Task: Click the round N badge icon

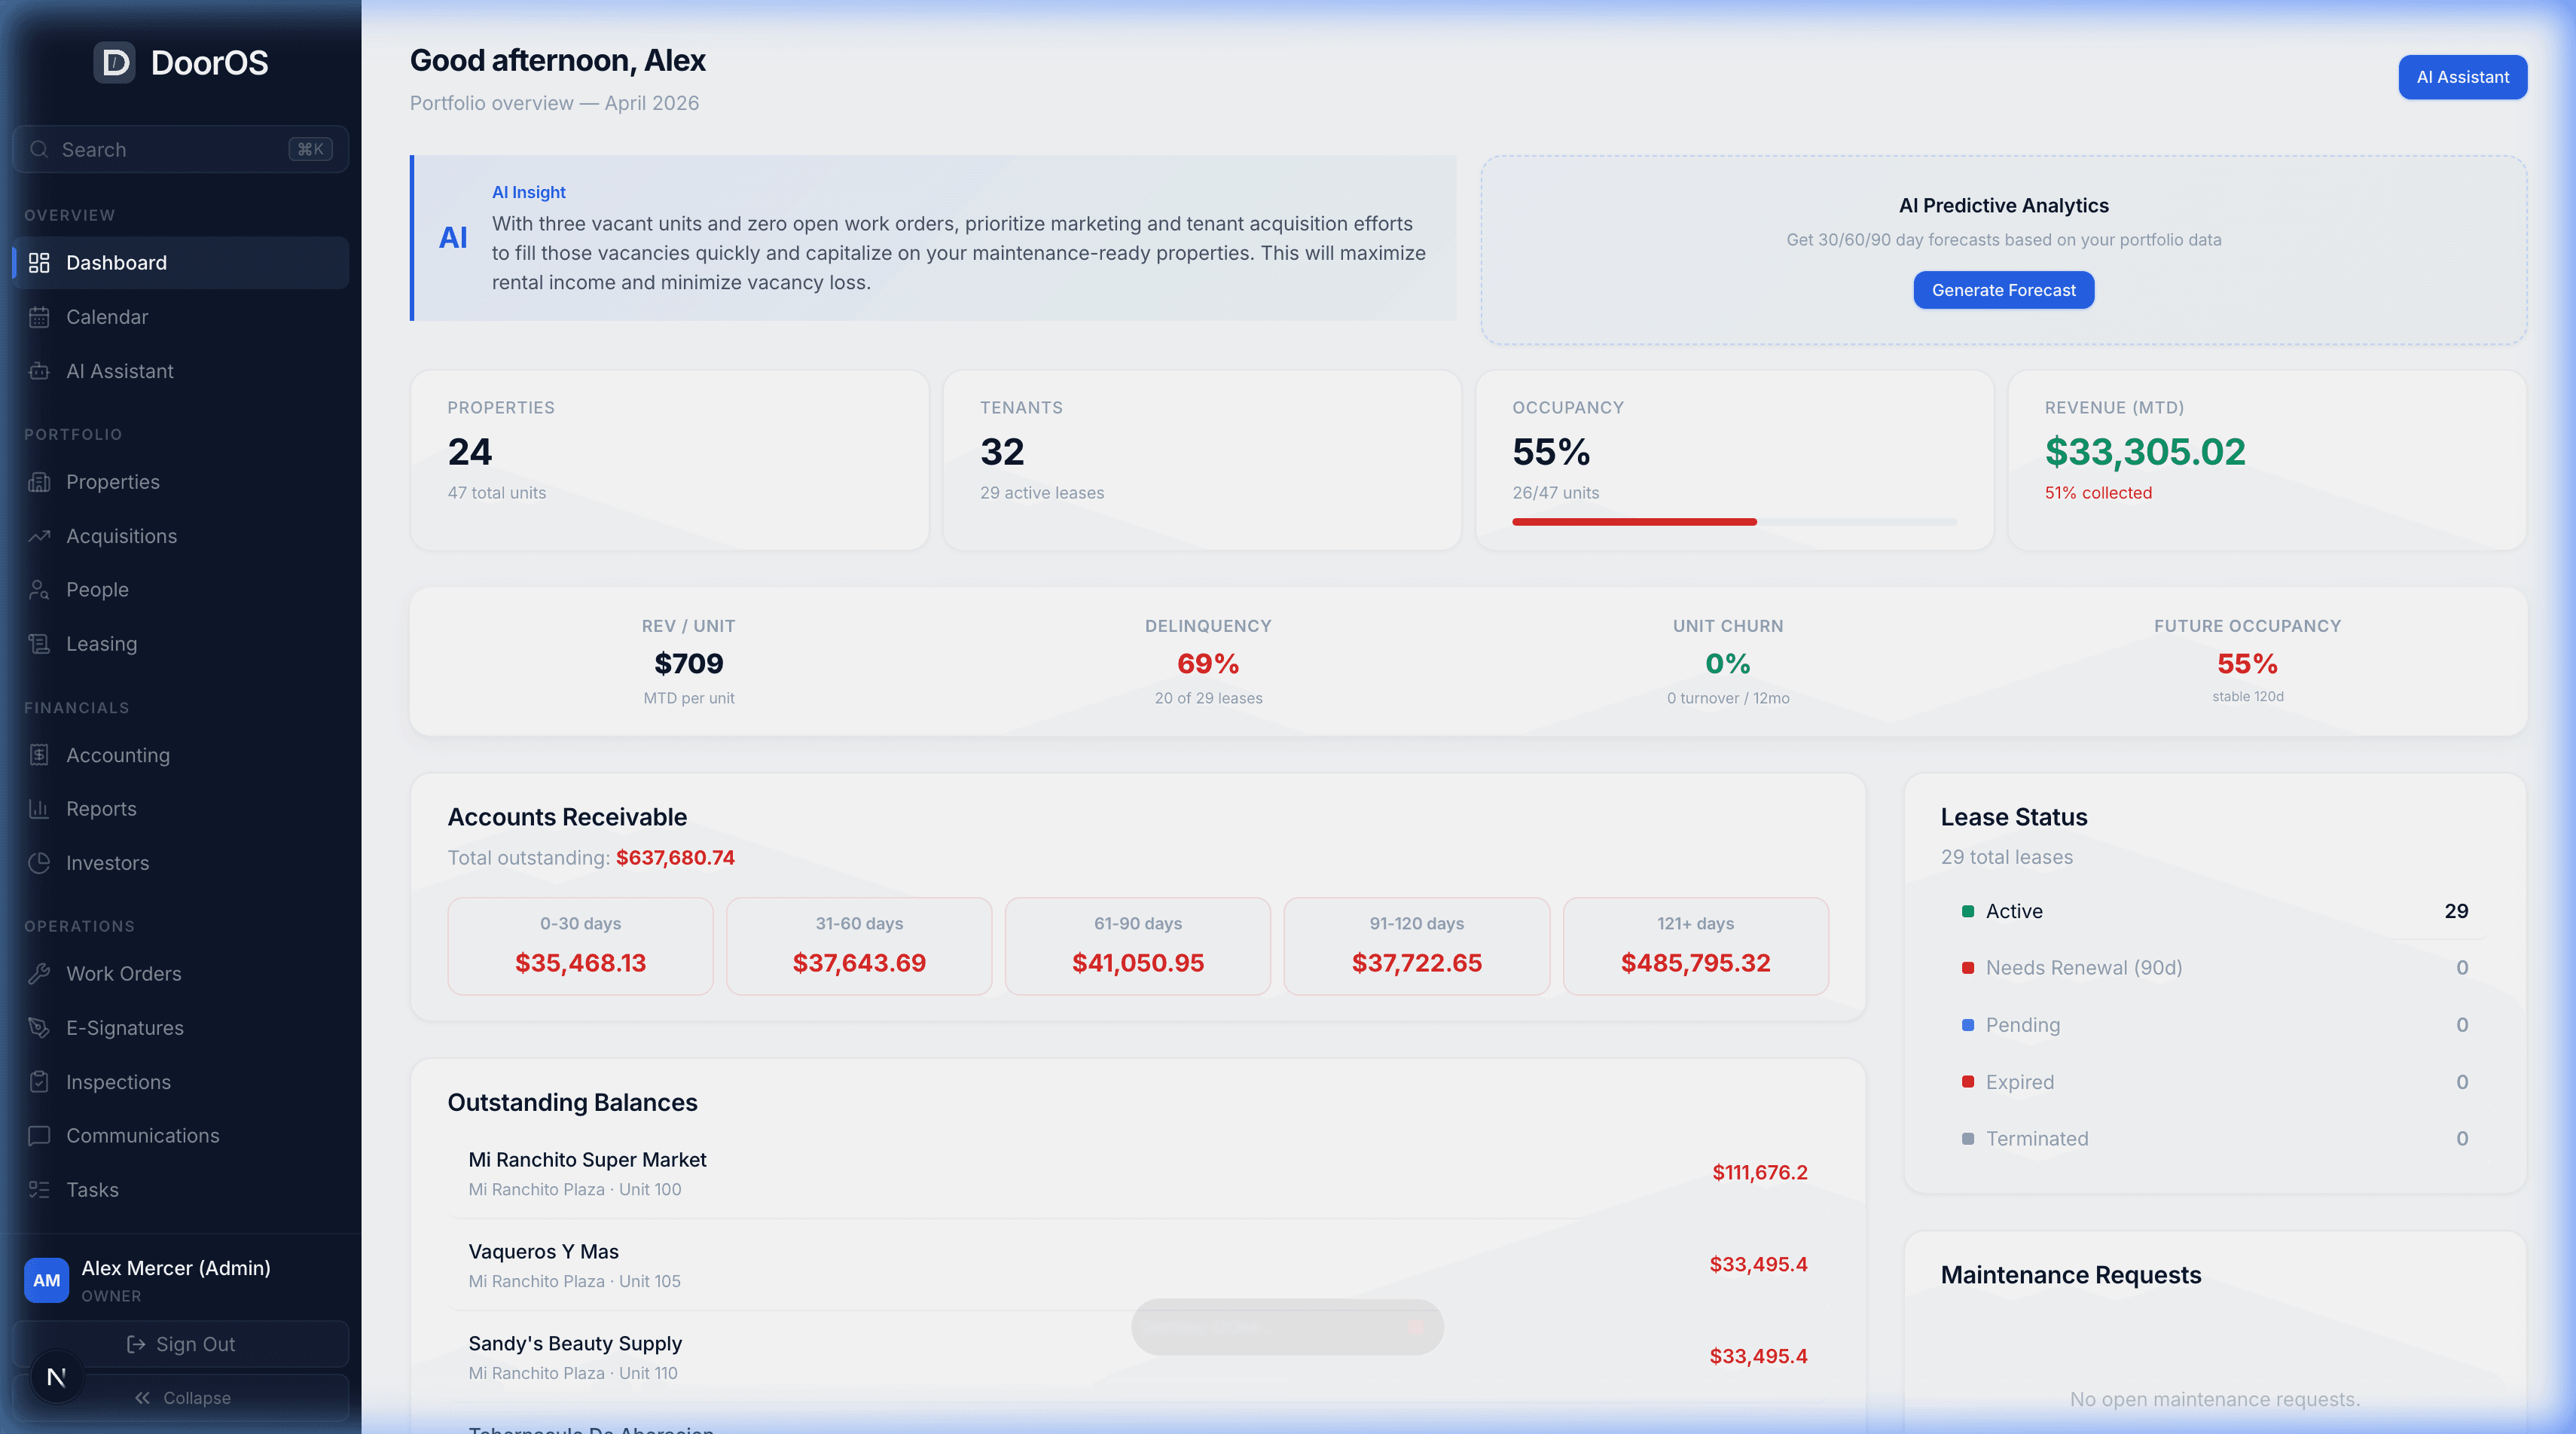Action: 57,1377
